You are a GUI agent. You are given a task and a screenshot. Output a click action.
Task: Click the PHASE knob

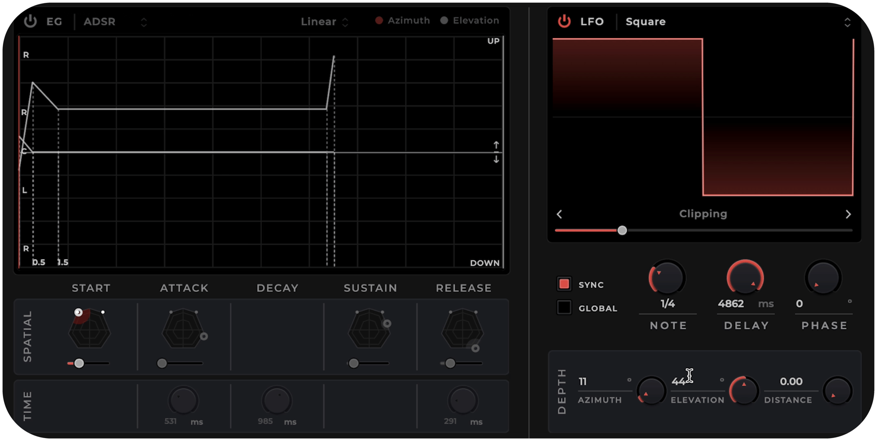pos(823,278)
